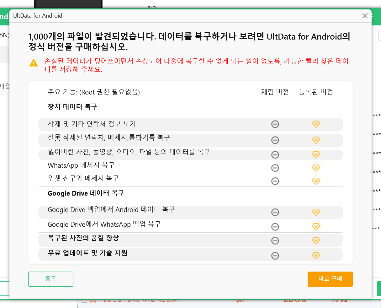Click premium diamond icon for Google Drive에서 WhatsApp 백업 복구
Viewport: 381px width, 308px height.
click(316, 226)
